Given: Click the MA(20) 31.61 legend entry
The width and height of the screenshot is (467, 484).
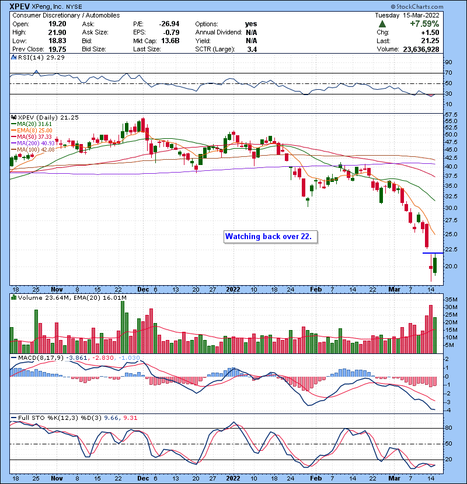Looking at the screenshot, I should coord(32,124).
